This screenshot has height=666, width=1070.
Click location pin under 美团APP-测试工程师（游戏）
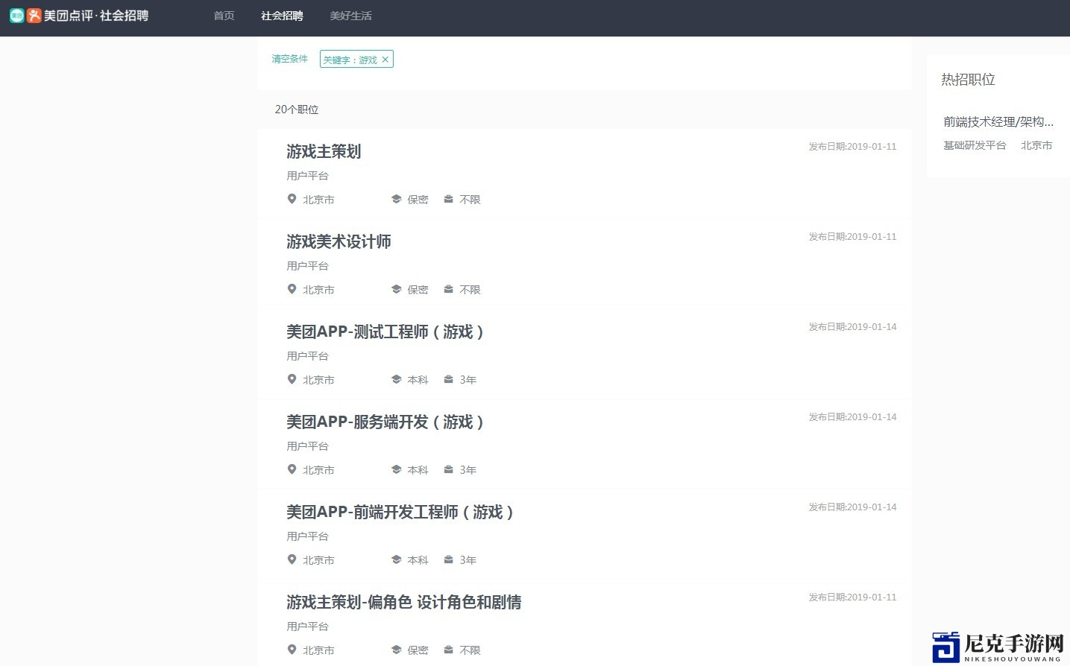pos(292,379)
